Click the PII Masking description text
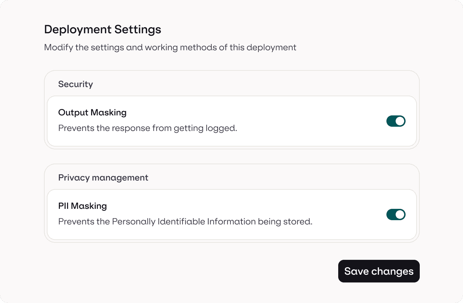Viewport: 463px width, 303px height. point(185,222)
